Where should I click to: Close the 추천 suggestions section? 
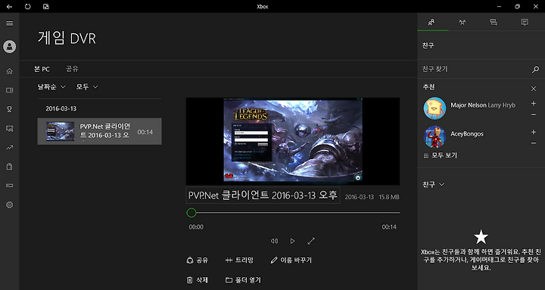(534, 89)
